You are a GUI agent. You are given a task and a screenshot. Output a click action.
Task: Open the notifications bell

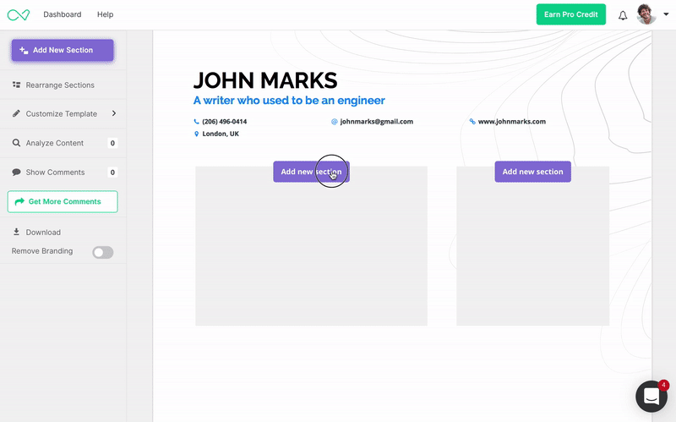623,14
